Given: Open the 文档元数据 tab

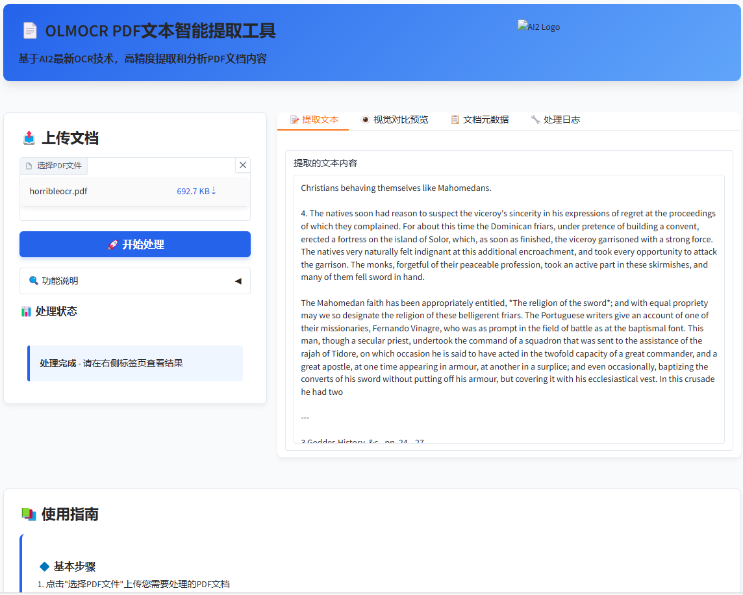Looking at the screenshot, I should click(x=479, y=120).
